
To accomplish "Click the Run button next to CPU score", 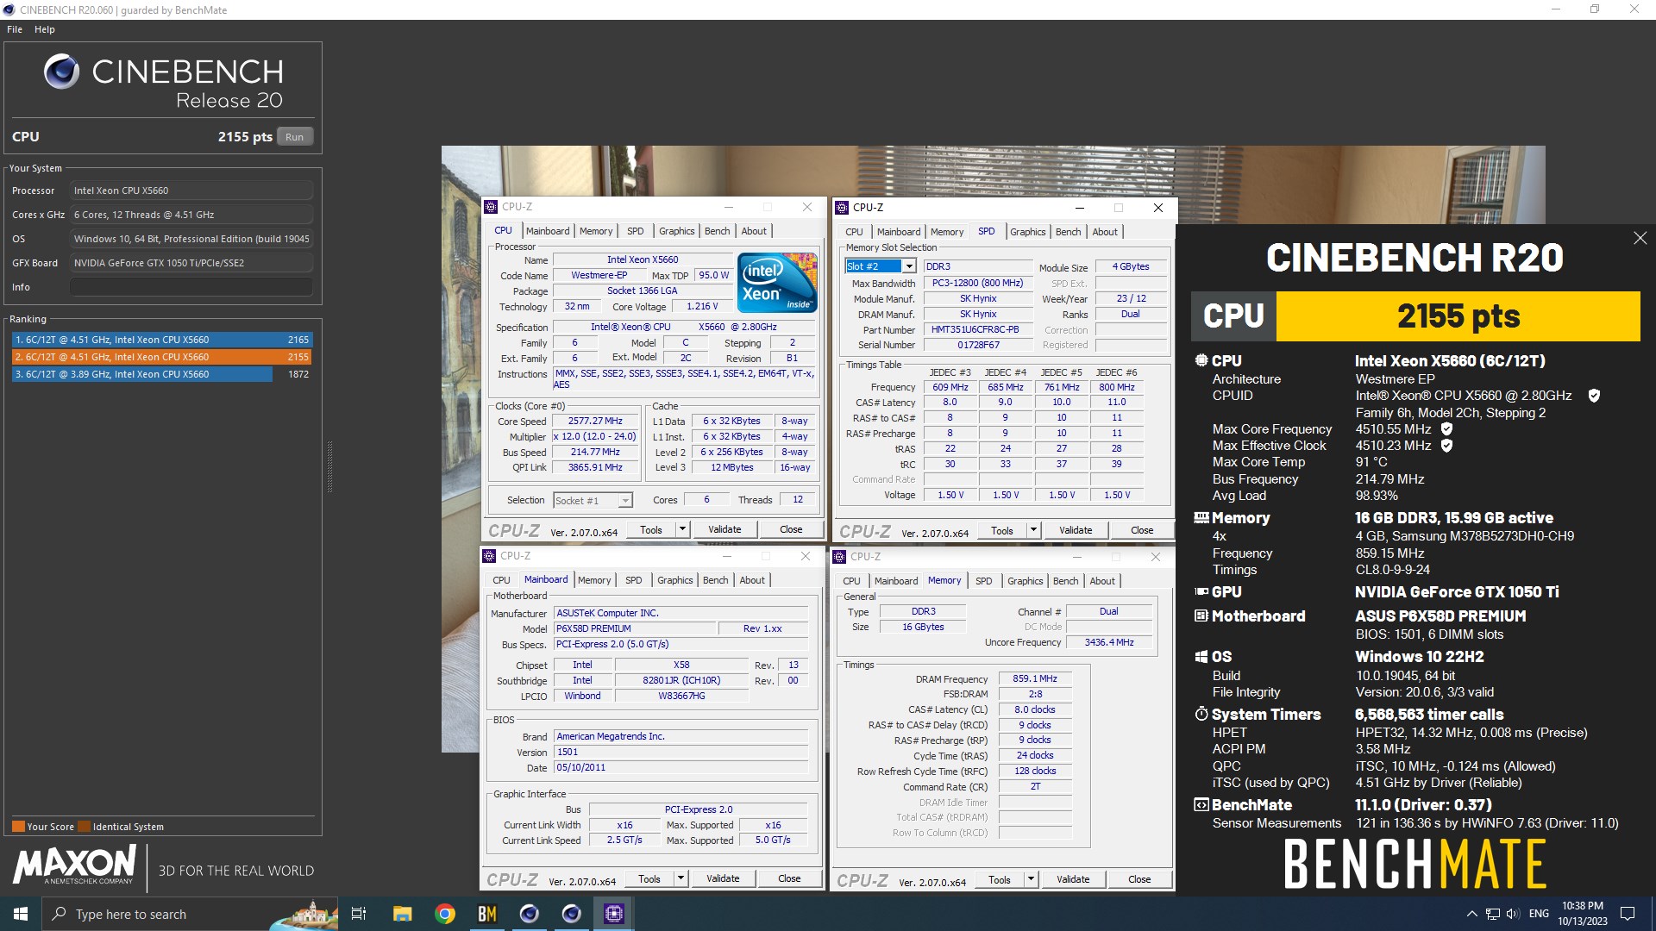I will point(295,137).
